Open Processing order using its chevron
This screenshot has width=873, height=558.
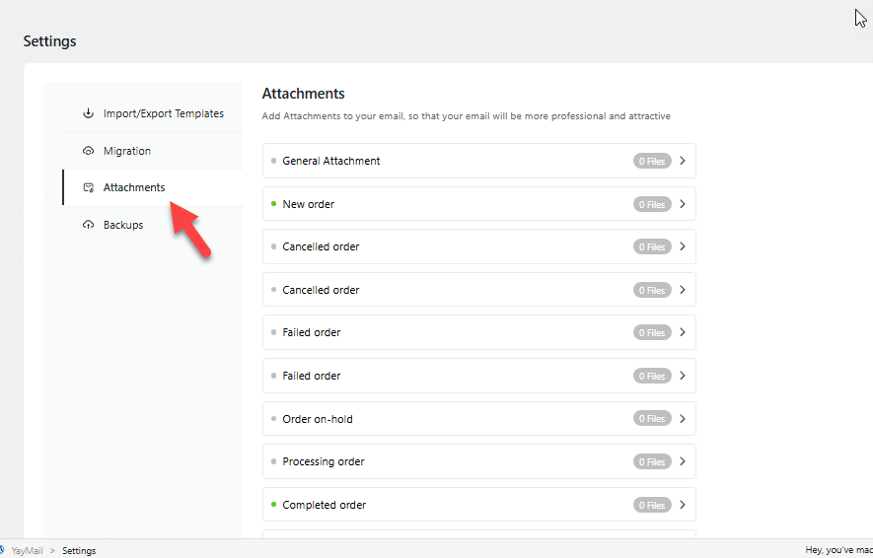click(682, 461)
